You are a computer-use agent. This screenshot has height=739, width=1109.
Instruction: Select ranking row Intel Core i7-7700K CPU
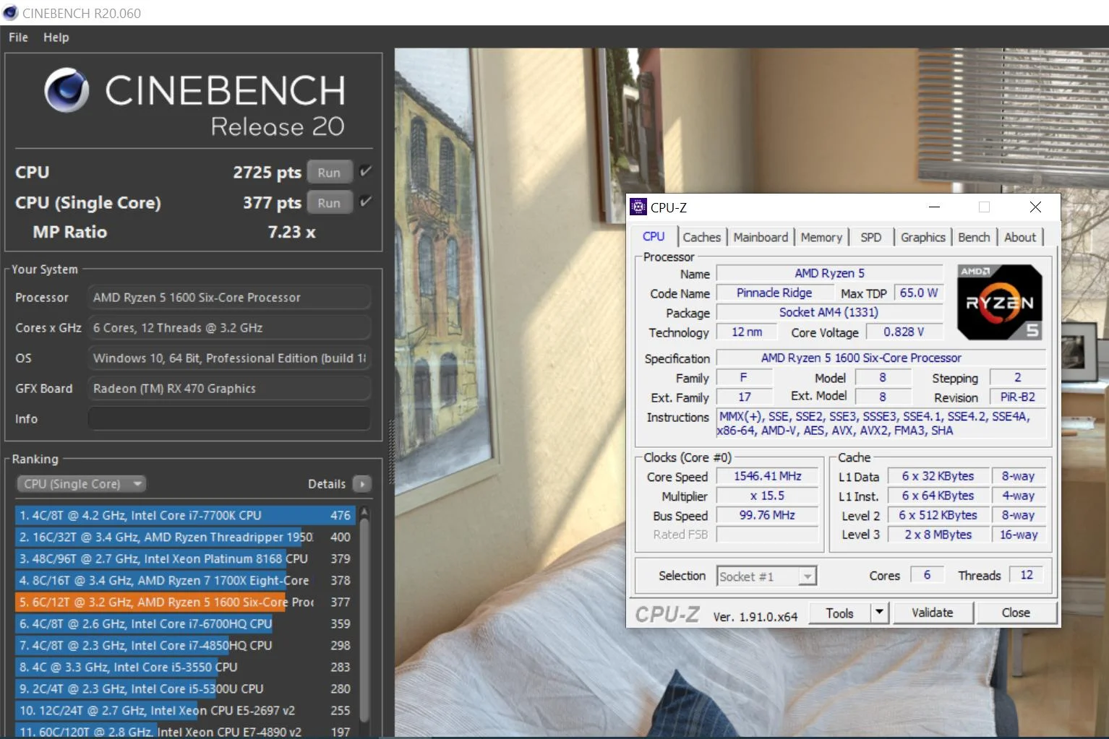click(x=185, y=515)
